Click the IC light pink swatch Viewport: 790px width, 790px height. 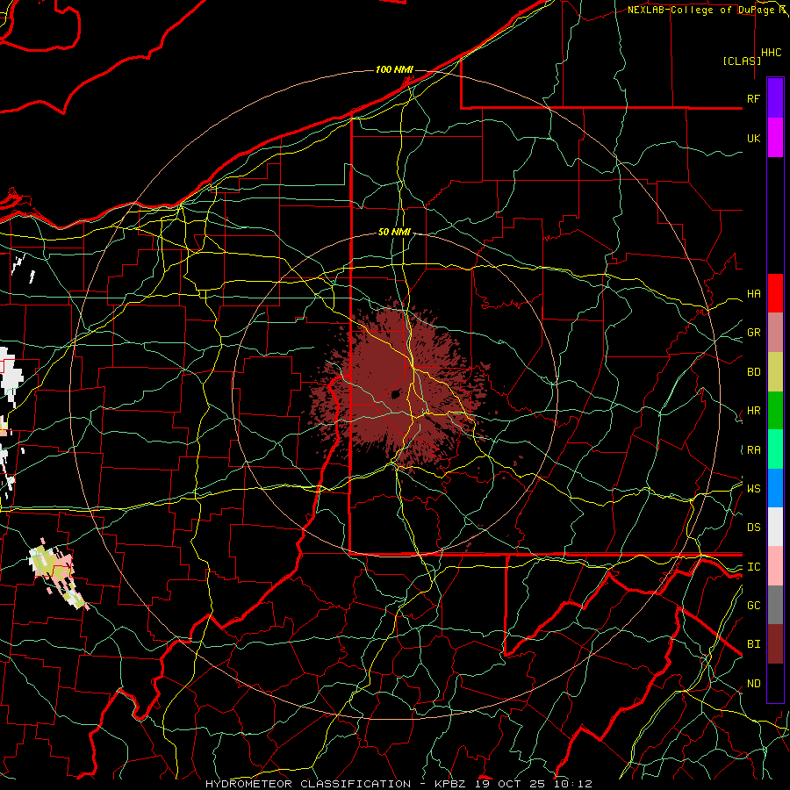coord(775,566)
